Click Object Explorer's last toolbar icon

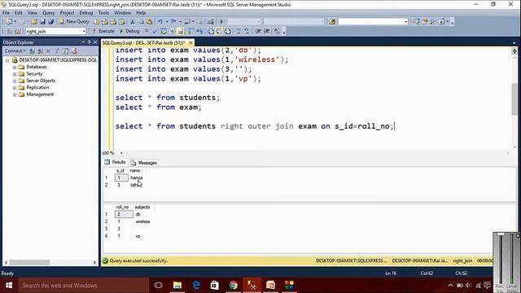pyautogui.click(x=74, y=50)
